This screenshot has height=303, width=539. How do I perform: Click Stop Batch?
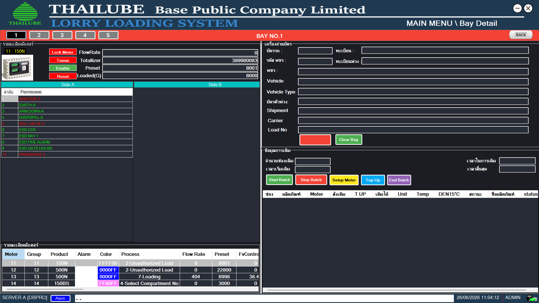point(311,180)
